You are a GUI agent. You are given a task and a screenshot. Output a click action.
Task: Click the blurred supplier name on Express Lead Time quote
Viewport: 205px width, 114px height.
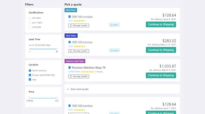coord(89,67)
